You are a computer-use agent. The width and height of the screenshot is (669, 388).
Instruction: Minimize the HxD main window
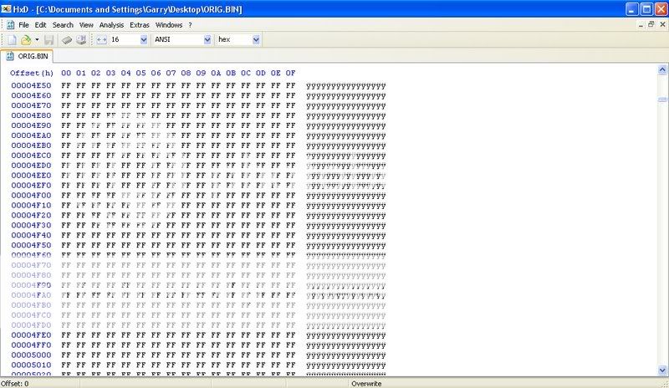coord(632,9)
